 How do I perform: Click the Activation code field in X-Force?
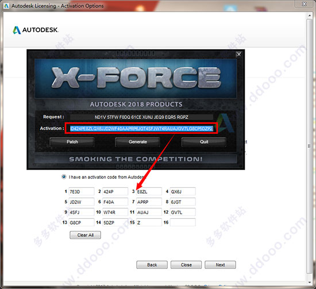(141, 128)
